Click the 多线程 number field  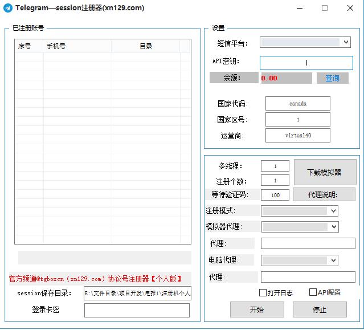pos(275,166)
